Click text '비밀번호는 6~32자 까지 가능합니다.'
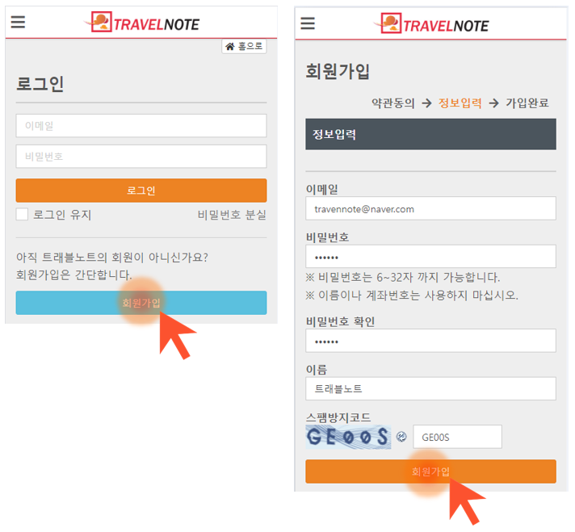The height and width of the screenshot is (532, 575). click(409, 277)
